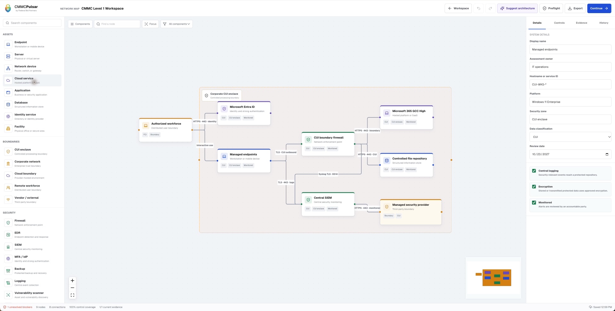This screenshot has height=311, width=615.
Task: Click the minimap overview thumbnail
Action: [x=493, y=278]
